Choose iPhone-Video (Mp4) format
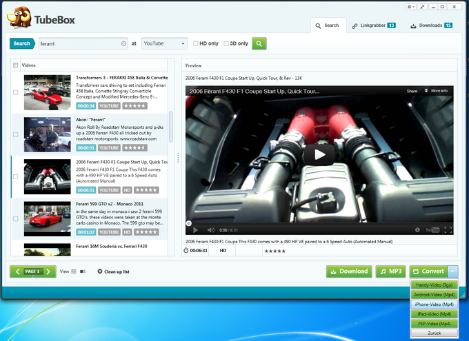The width and height of the screenshot is (469, 341). pos(434,304)
